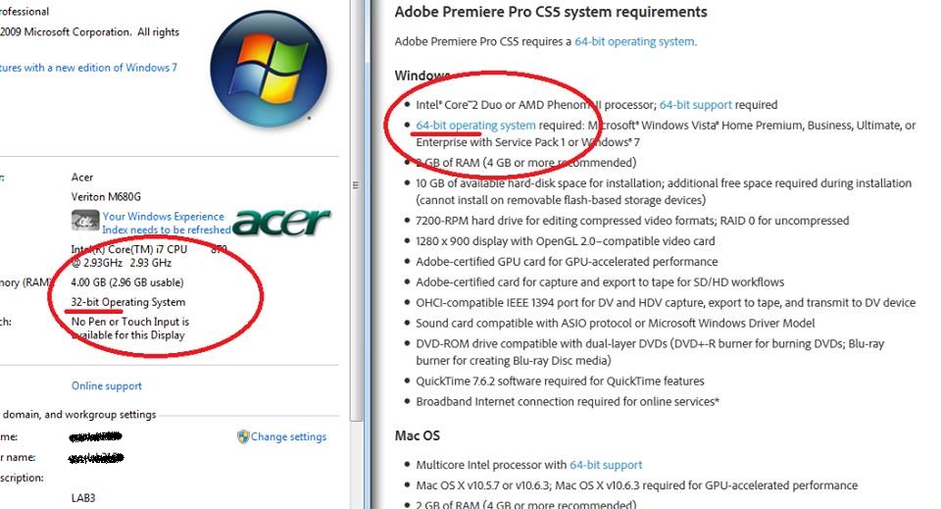The width and height of the screenshot is (941, 509).
Task: Open the Online support link
Action: tap(107, 386)
